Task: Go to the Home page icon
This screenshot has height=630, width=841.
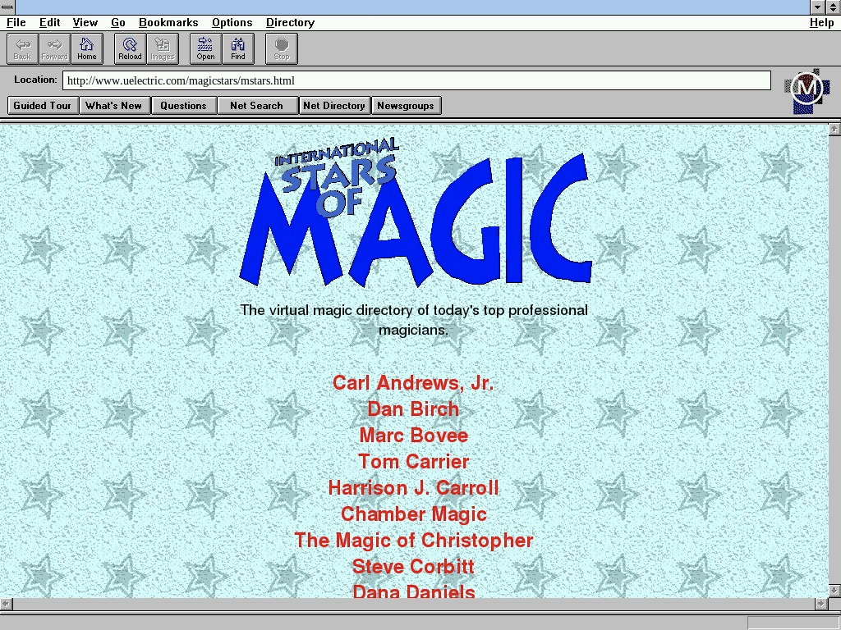Action: pyautogui.click(x=87, y=48)
